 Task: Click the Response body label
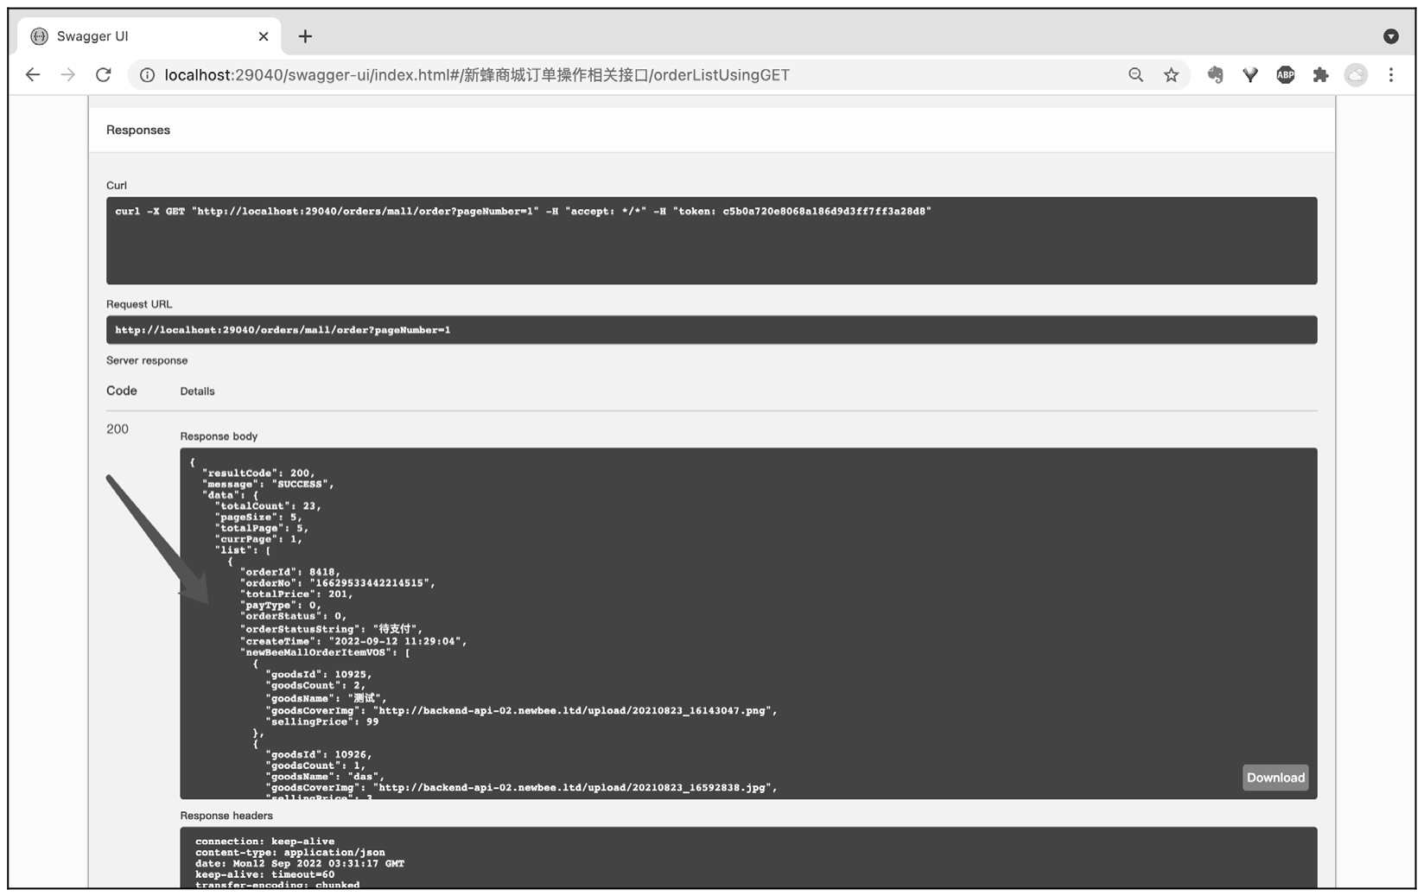(x=219, y=436)
